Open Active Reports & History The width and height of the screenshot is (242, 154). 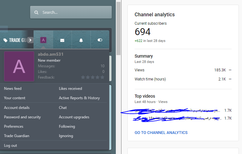[79, 98]
